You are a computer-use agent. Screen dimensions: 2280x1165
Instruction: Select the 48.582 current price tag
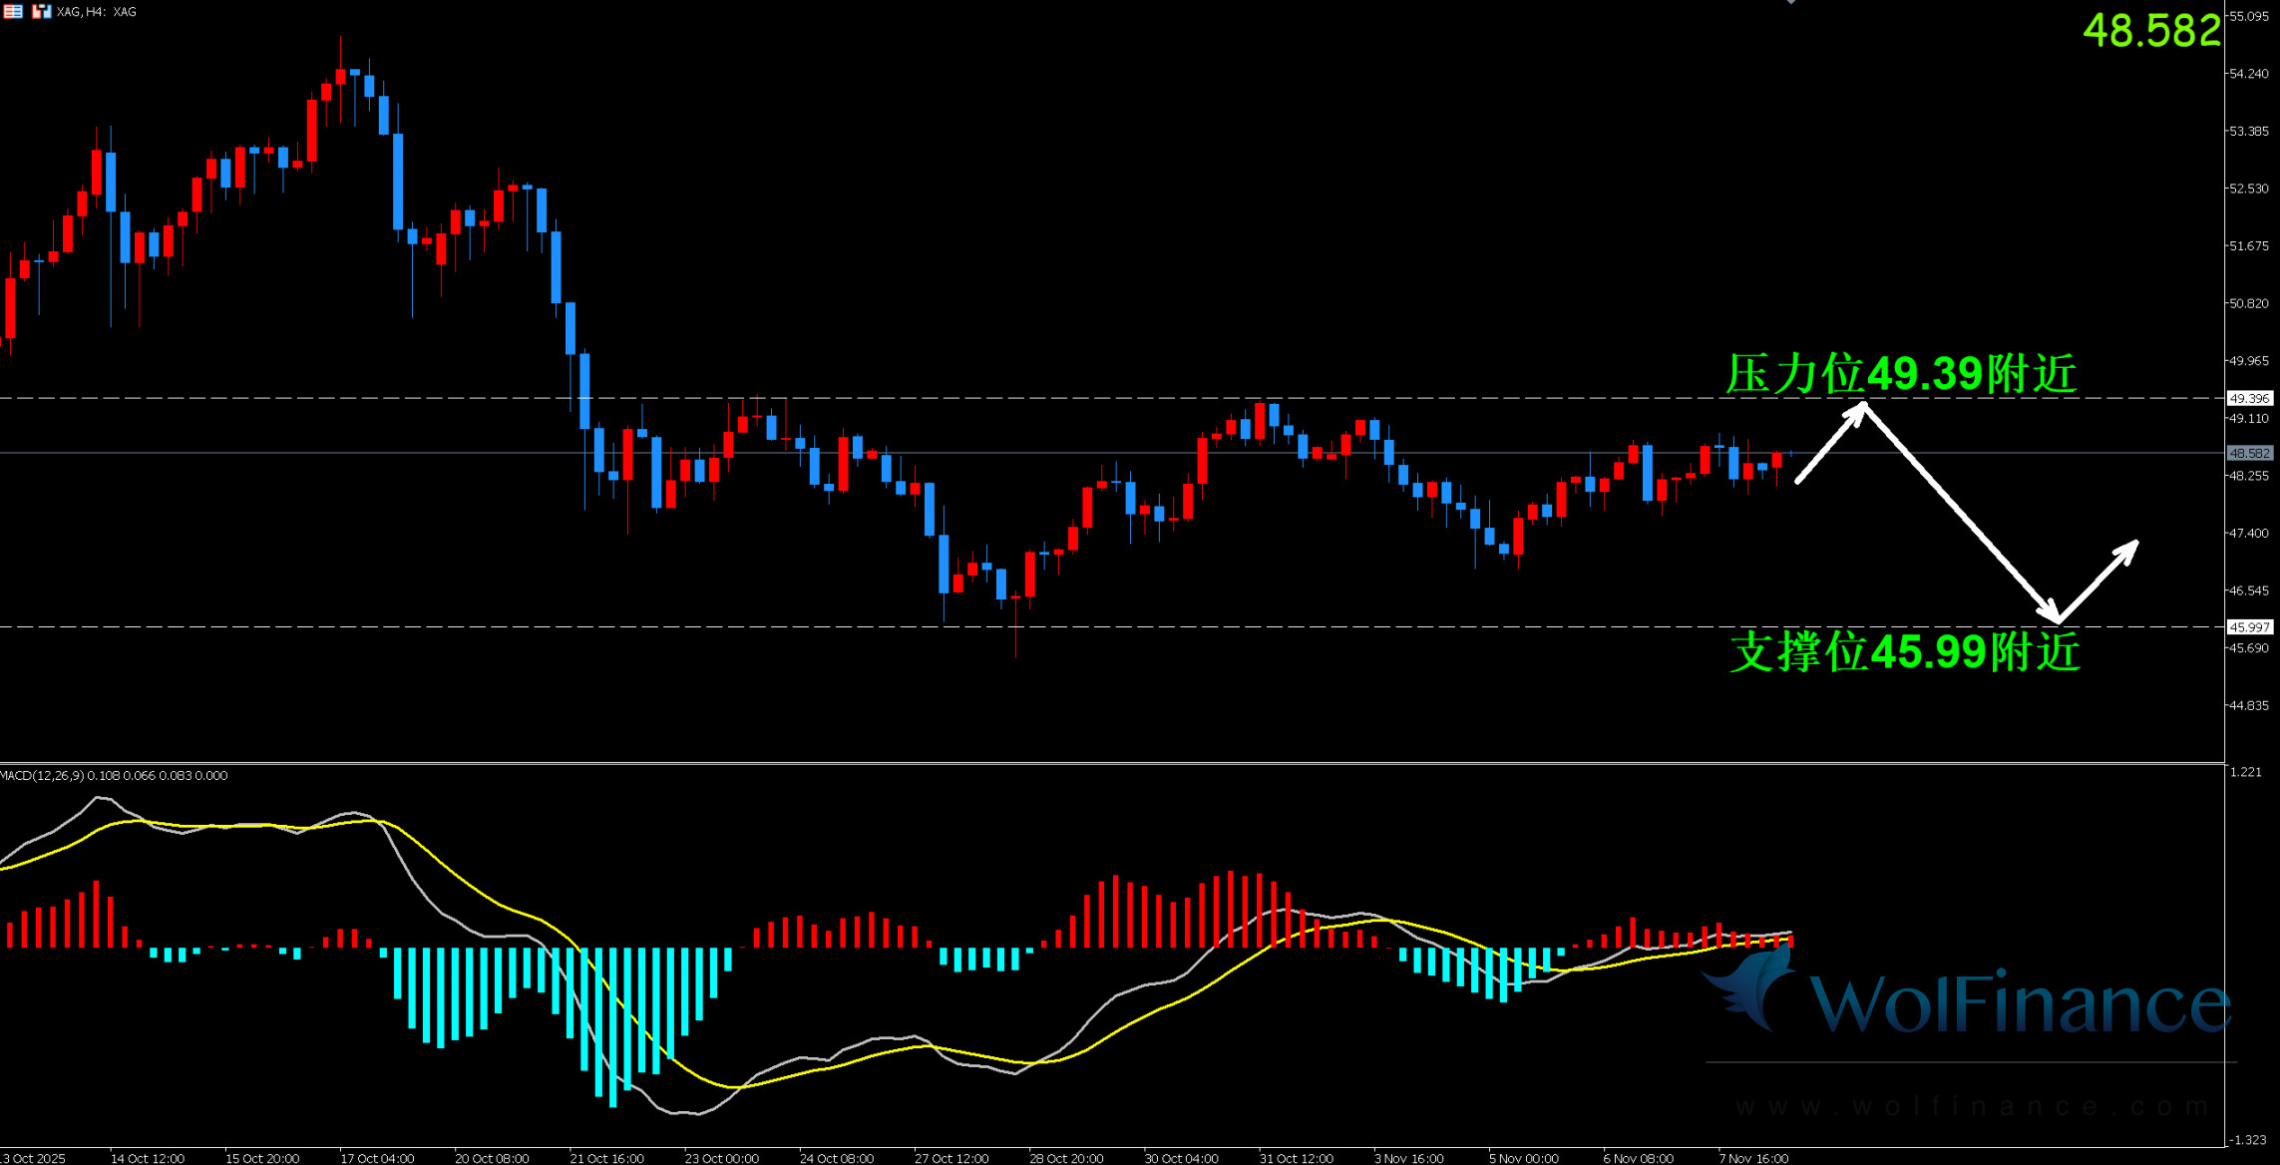2249,453
